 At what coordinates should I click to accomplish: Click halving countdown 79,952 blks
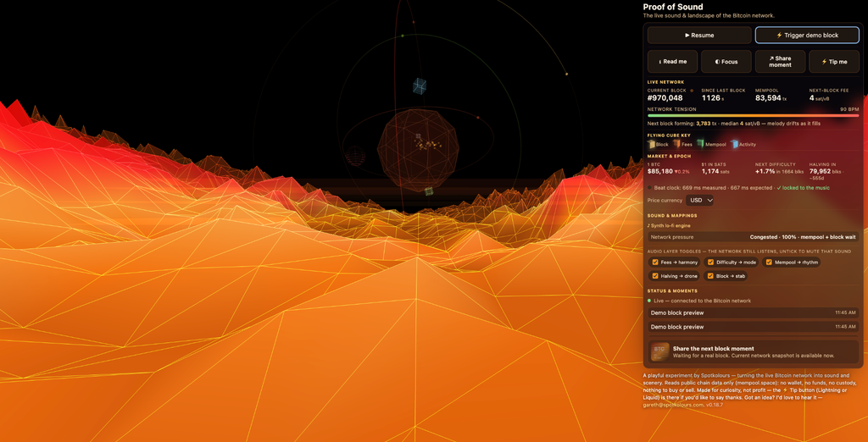pyautogui.click(x=826, y=172)
